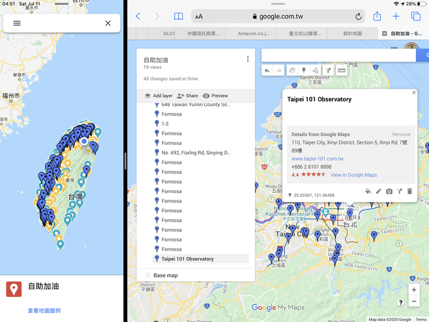The width and height of the screenshot is (429, 322).
Task: Click the 自助加油 map title
Action: tap(156, 60)
